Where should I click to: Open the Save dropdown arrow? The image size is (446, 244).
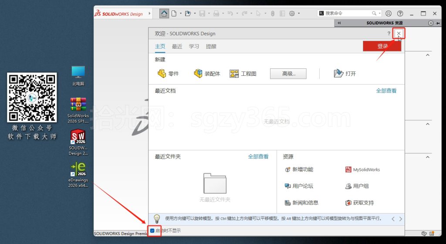click(x=209, y=14)
